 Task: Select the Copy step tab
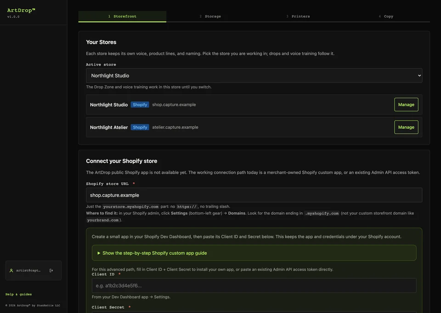[386, 16]
